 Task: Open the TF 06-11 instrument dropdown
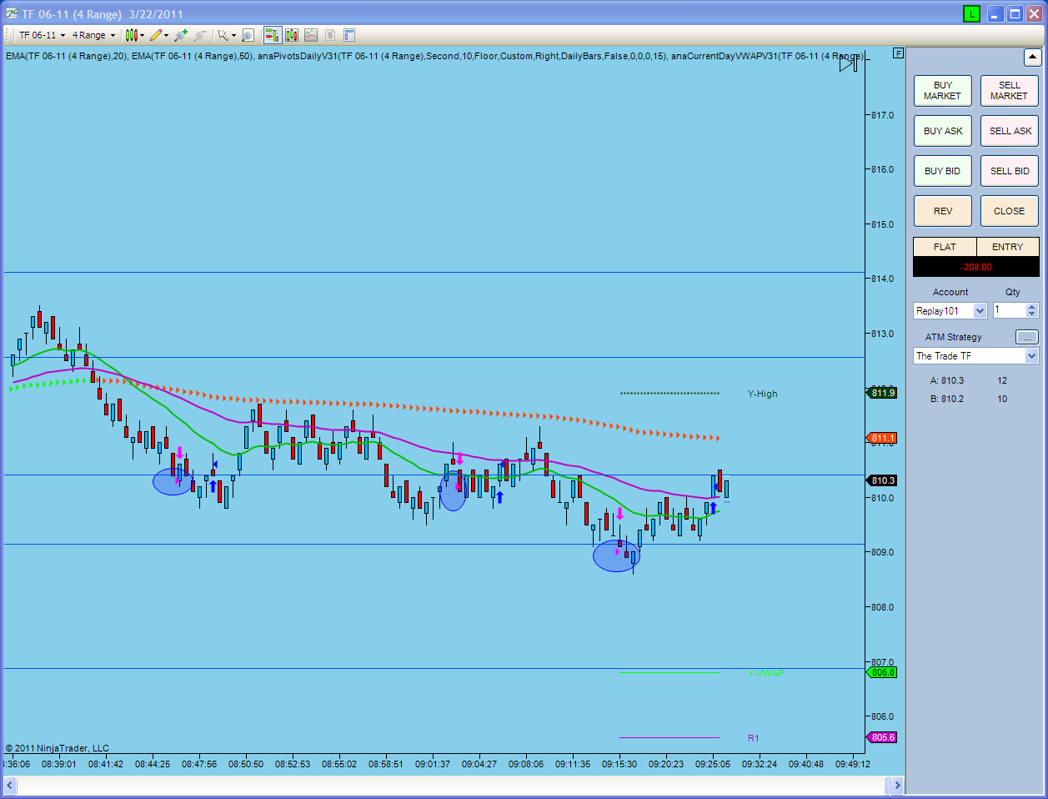pos(42,35)
